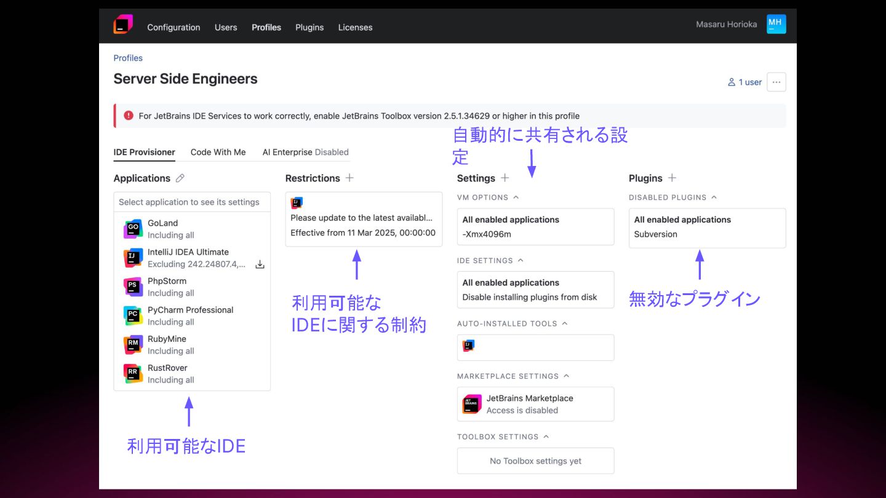
Task: Open the more options ellipsis button
Action: coord(776,82)
